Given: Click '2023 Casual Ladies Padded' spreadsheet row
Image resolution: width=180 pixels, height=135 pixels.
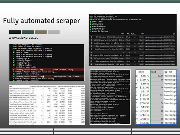Looking at the screenshot, I should (47, 118).
